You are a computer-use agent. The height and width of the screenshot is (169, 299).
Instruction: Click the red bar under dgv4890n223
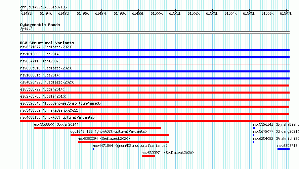[155, 86]
